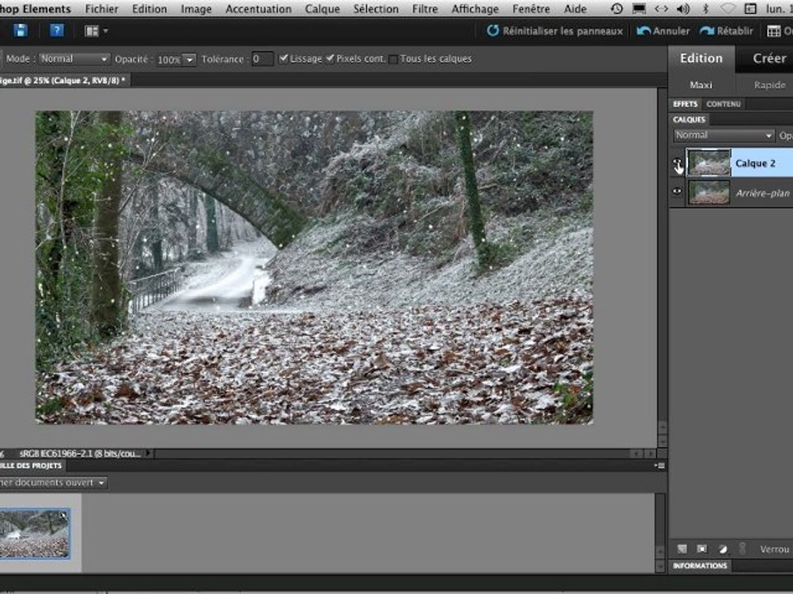Click the adjustment layer half-circle icon

coord(723,549)
